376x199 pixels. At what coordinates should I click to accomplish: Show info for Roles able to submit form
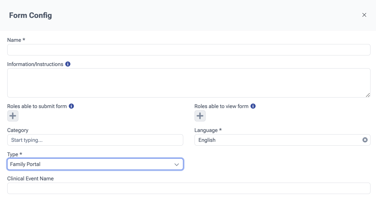[71, 106]
